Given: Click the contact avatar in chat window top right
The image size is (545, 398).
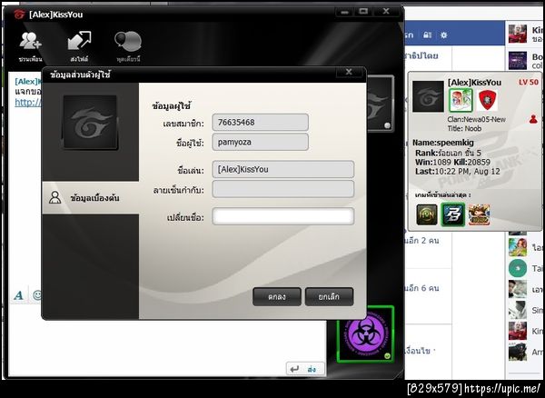Looking at the screenshot, I should tap(380, 104).
